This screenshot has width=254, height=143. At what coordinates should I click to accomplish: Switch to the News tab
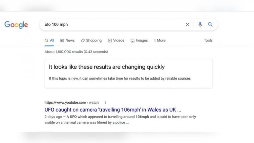(67, 40)
